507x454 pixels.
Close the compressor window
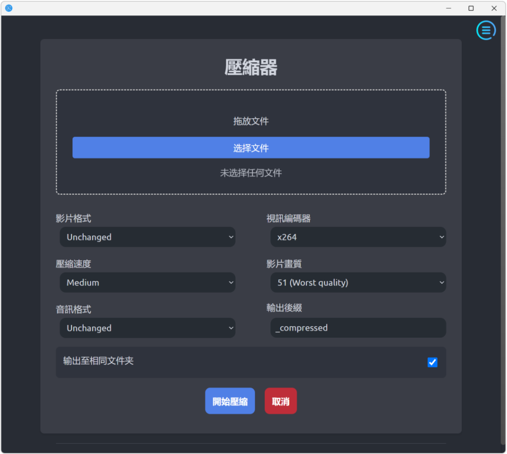[x=494, y=8]
